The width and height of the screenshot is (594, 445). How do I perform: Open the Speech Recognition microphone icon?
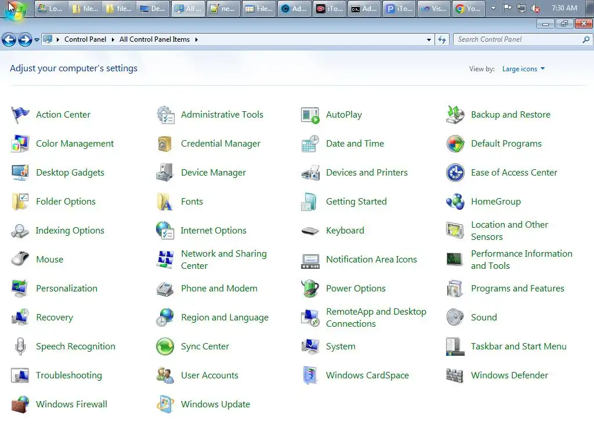click(20, 346)
